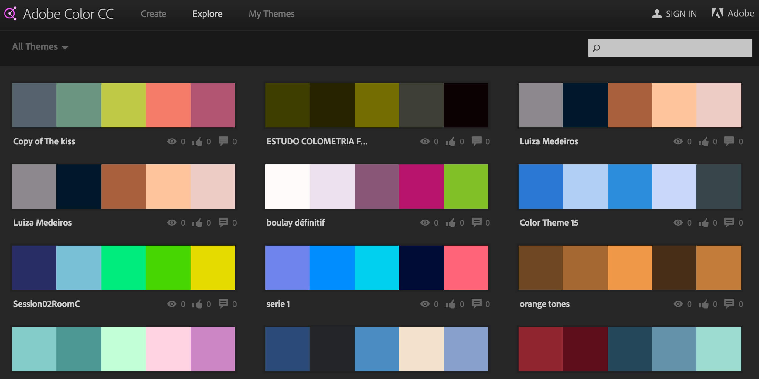Select the Explore tab
Screen dimensions: 759x379
208,14
